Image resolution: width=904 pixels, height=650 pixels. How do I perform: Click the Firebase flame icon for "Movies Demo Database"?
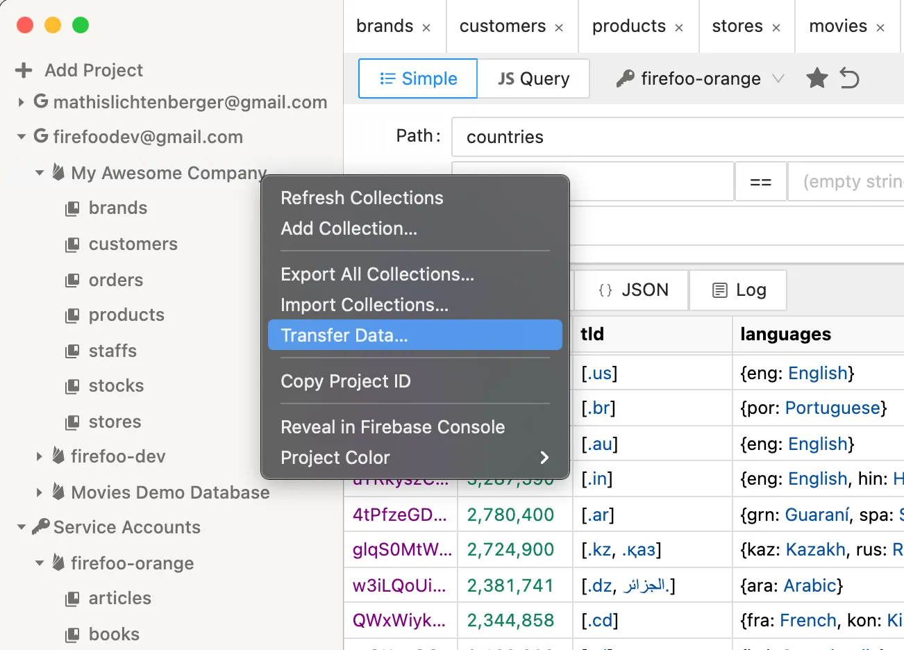(58, 492)
